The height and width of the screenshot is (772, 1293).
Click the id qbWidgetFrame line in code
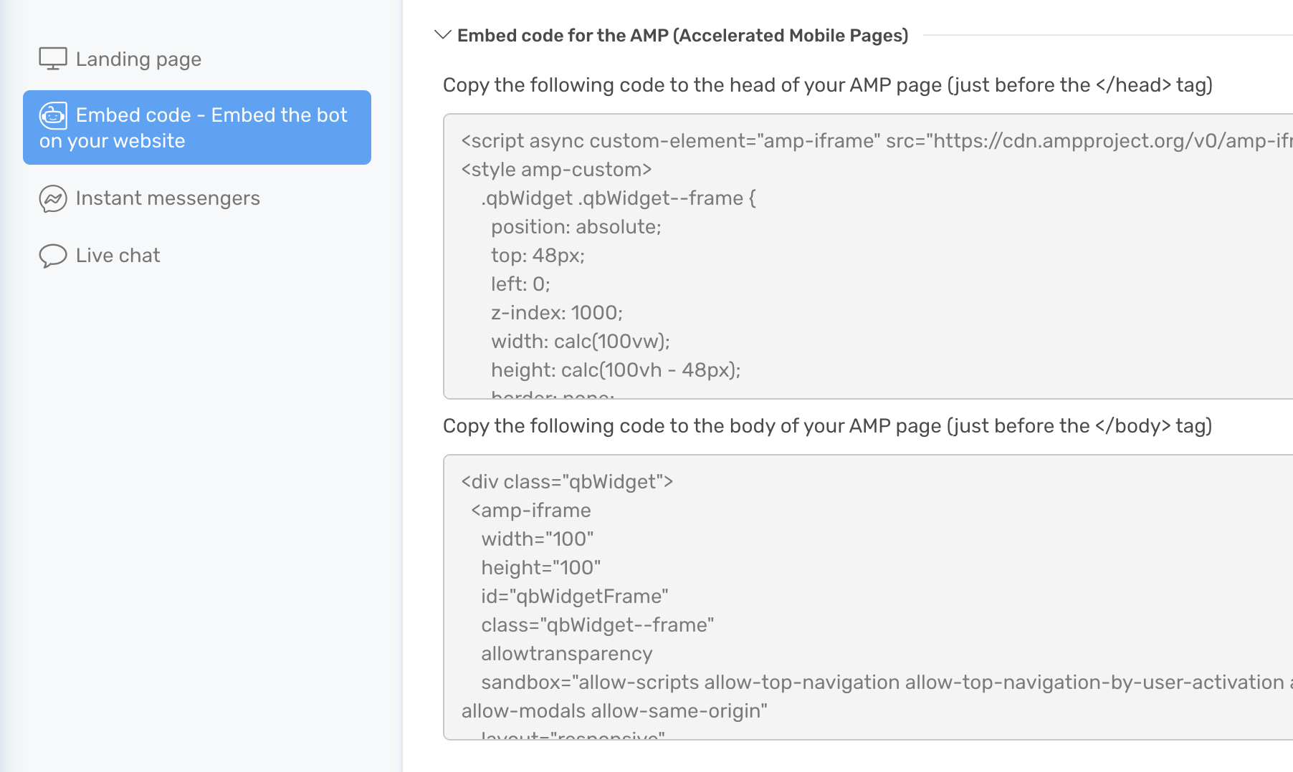point(574,596)
